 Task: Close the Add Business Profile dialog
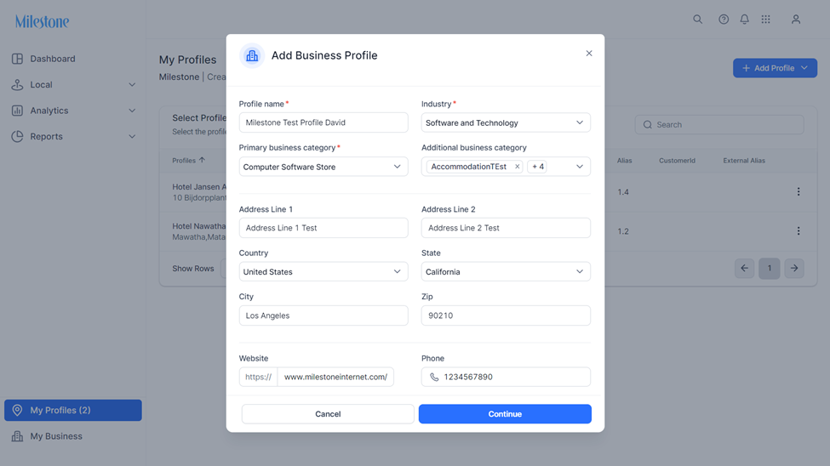(588, 54)
